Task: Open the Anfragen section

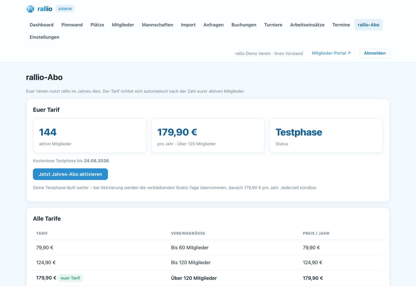Action: tap(213, 25)
